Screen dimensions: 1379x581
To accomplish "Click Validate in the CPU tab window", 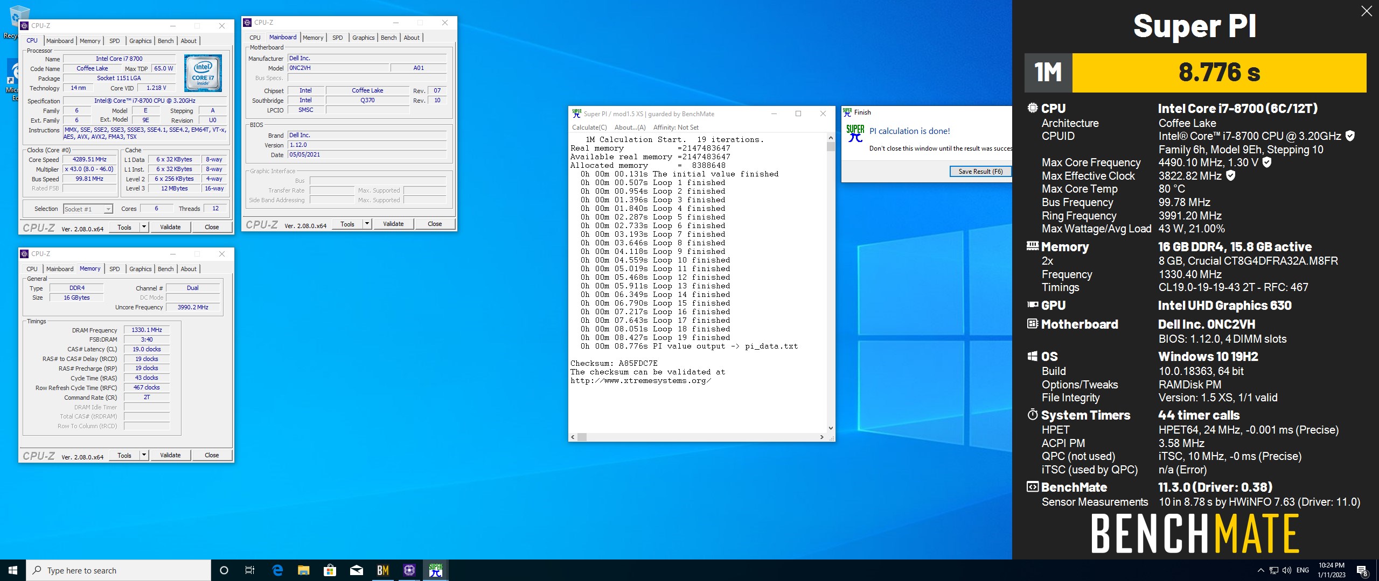I will coord(170,227).
